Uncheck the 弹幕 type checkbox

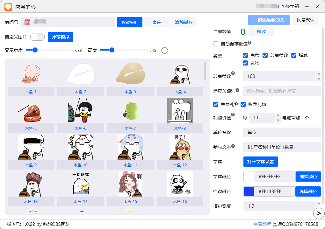[x=294, y=55]
